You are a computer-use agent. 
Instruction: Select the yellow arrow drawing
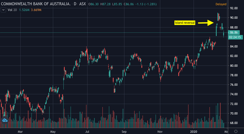coord(207,23)
